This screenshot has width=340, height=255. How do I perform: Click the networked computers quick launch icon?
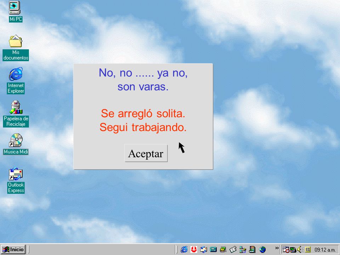coord(243,250)
